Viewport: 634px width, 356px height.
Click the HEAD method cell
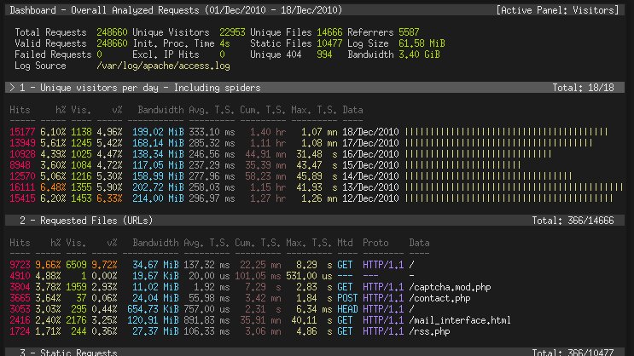point(347,309)
